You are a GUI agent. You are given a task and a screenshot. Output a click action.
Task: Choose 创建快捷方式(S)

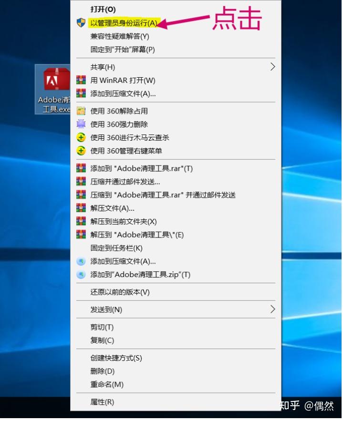pyautogui.click(x=116, y=358)
